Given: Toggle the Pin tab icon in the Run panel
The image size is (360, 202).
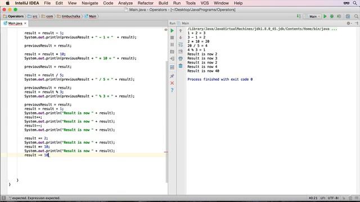Looking at the screenshot, I should tap(172, 76).
